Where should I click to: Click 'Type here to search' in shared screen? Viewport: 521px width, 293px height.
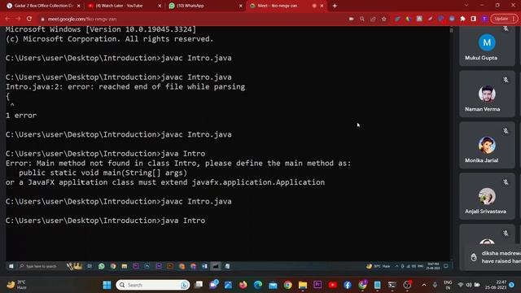click(x=41, y=266)
